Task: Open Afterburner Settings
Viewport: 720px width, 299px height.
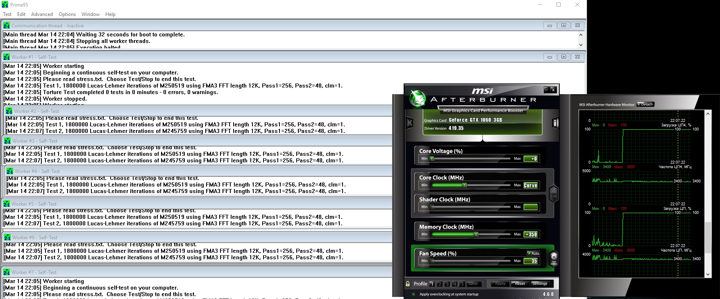Action: (x=540, y=283)
